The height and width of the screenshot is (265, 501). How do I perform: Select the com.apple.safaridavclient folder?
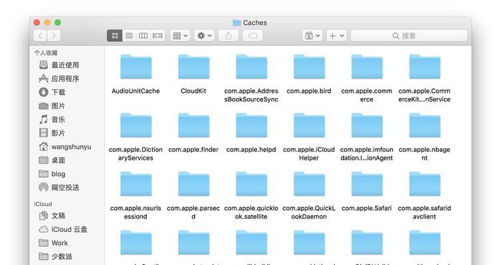425,184
